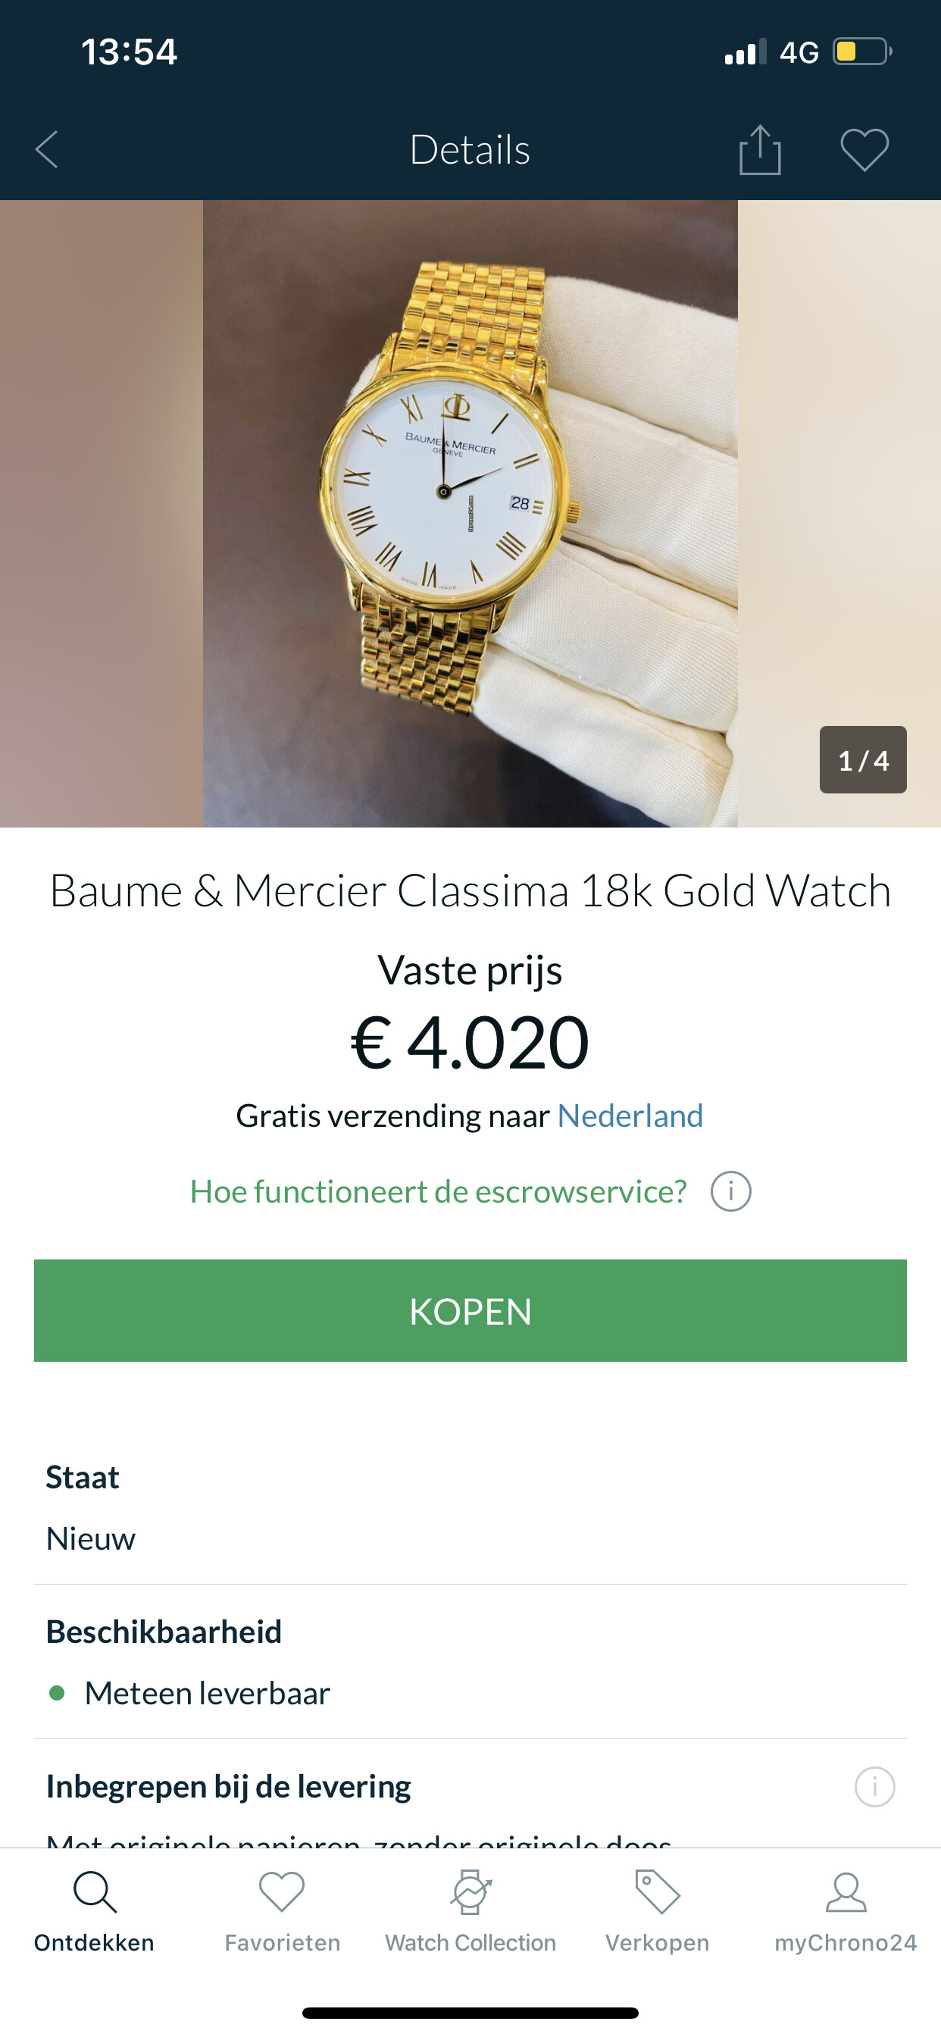Switch to the Favorieten tab

283,1911
